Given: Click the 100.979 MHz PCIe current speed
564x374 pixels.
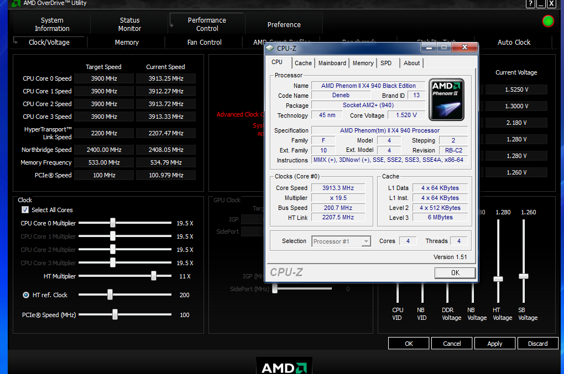Looking at the screenshot, I should [x=166, y=175].
